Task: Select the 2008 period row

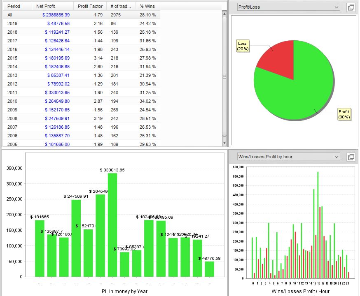Action: coord(82,118)
